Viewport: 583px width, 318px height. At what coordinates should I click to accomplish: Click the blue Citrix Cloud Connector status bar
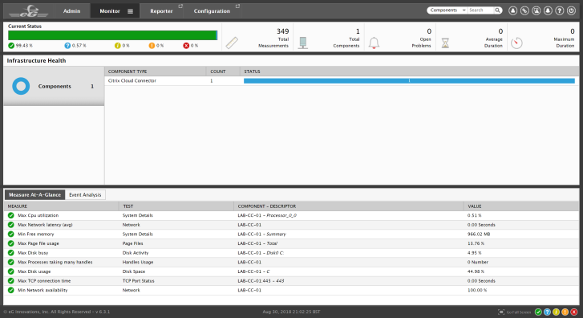click(409, 81)
